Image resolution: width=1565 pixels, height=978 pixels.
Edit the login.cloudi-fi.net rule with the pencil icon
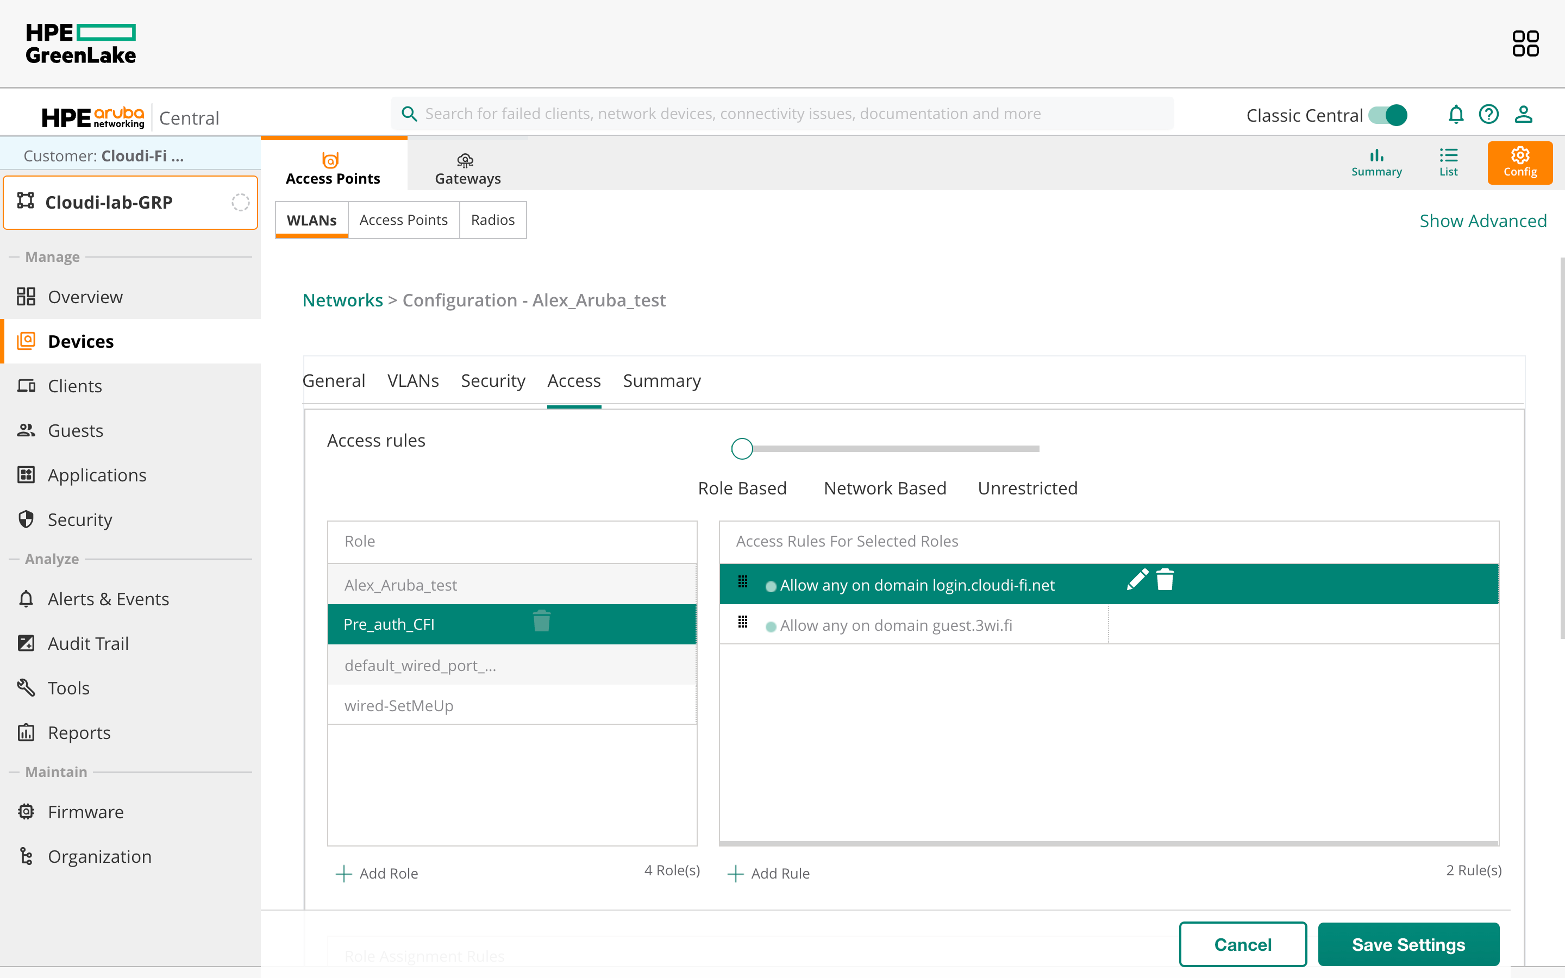click(1137, 580)
